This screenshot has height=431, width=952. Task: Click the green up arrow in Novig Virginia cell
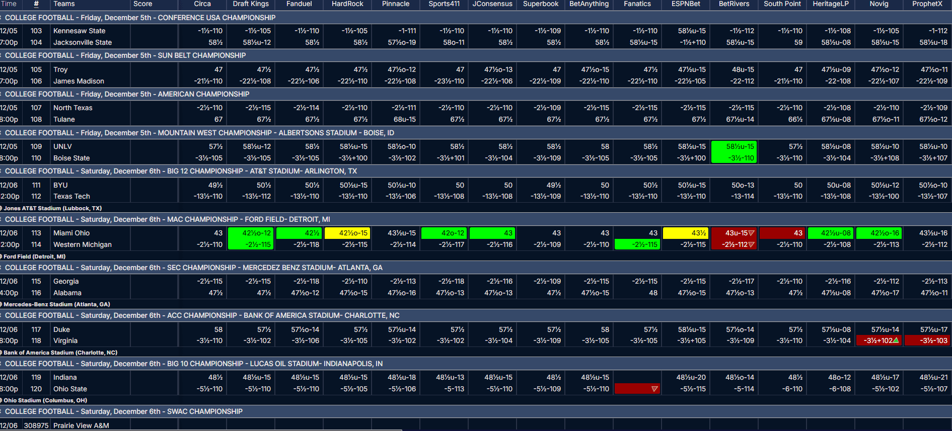[x=896, y=340]
